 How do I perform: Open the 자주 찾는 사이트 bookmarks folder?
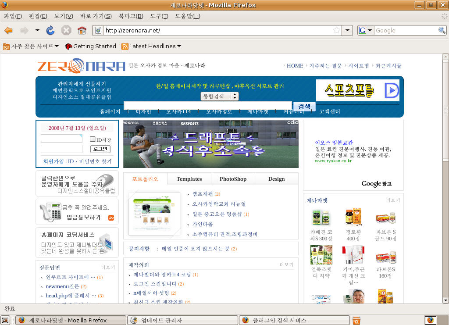(31, 46)
